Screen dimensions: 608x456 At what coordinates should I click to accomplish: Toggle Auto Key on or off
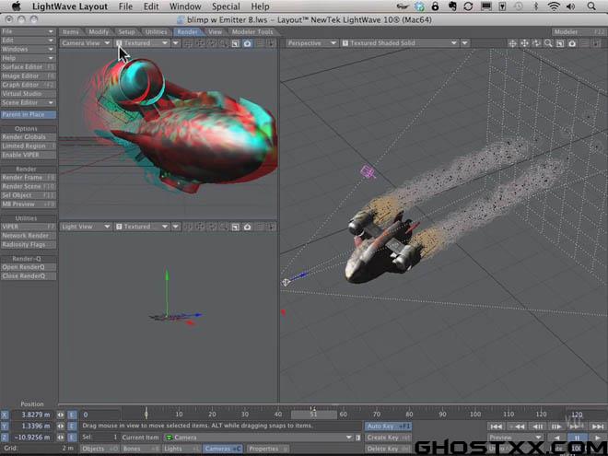pos(388,427)
